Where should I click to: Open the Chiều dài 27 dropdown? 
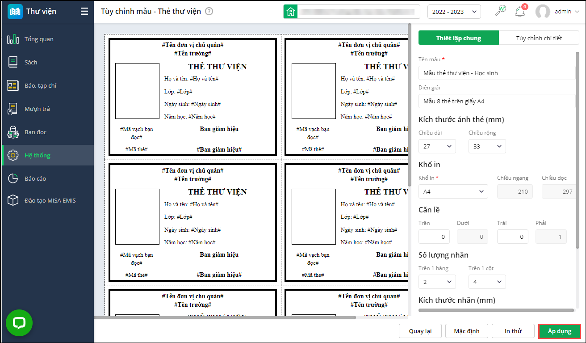pyautogui.click(x=437, y=146)
